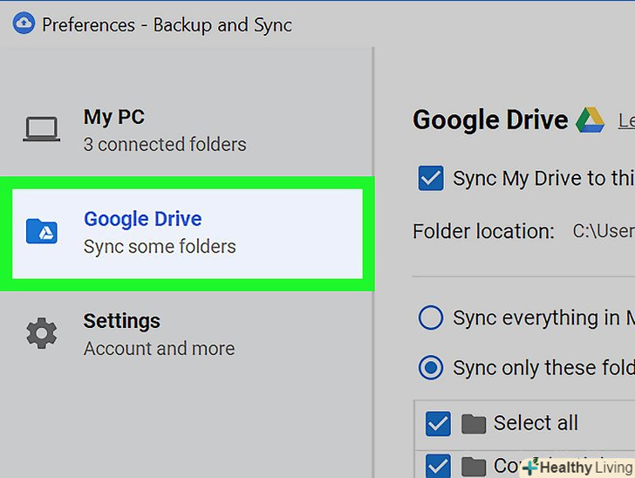This screenshot has height=478, width=635.
Task: Click the Select all label text
Action: 536,424
